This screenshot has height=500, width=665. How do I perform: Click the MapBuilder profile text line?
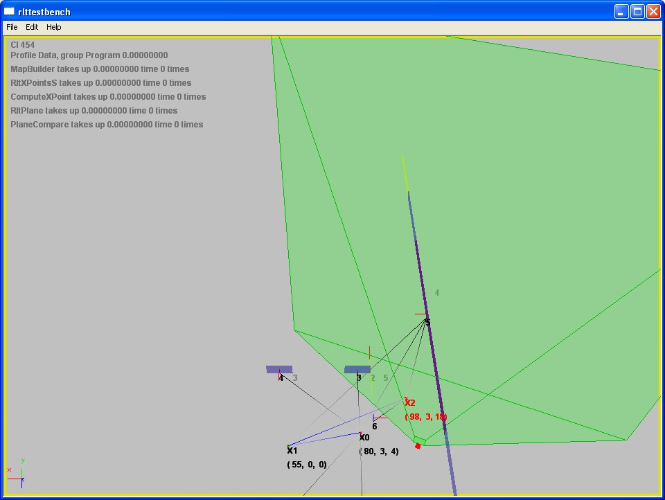pos(100,69)
